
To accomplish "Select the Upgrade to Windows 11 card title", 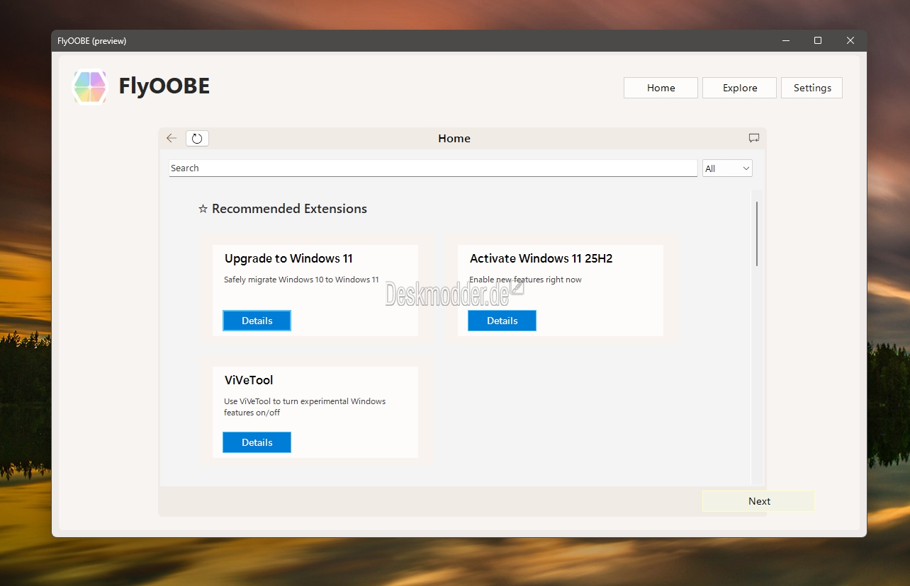I will (288, 258).
